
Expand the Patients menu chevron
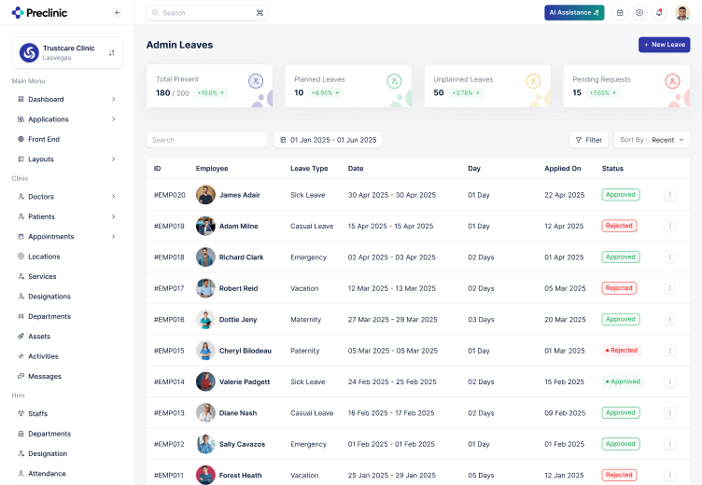113,216
